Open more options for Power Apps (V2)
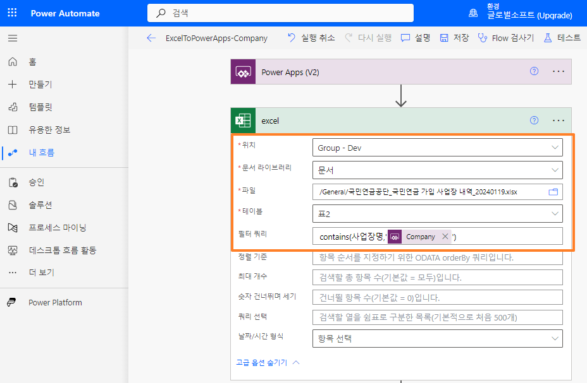Image resolution: width=587 pixels, height=383 pixels. tap(559, 71)
